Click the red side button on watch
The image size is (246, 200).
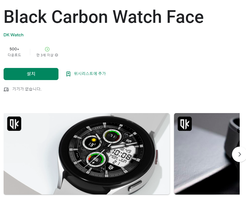(x=156, y=157)
